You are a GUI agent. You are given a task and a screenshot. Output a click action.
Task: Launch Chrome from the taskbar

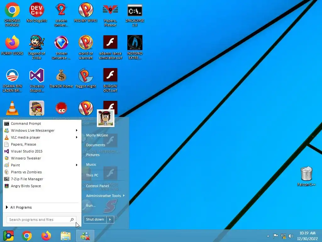click(x=27, y=236)
